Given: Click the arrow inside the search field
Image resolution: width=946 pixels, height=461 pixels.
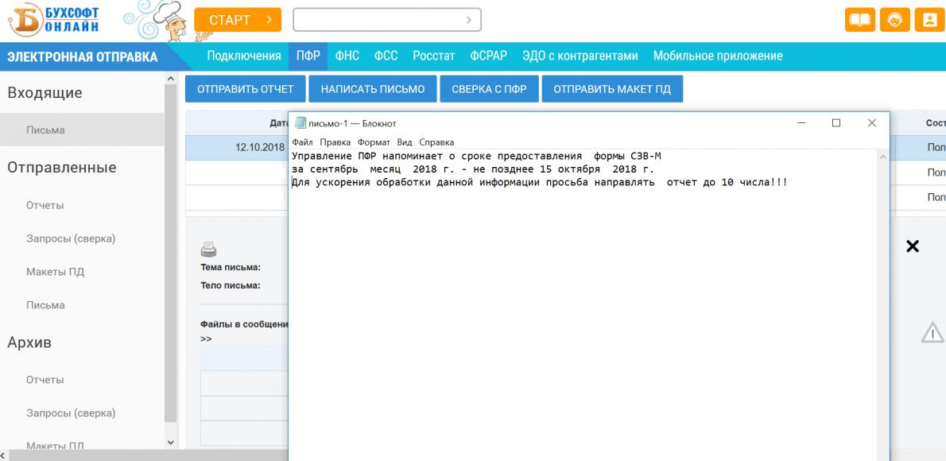Looking at the screenshot, I should coord(469,20).
